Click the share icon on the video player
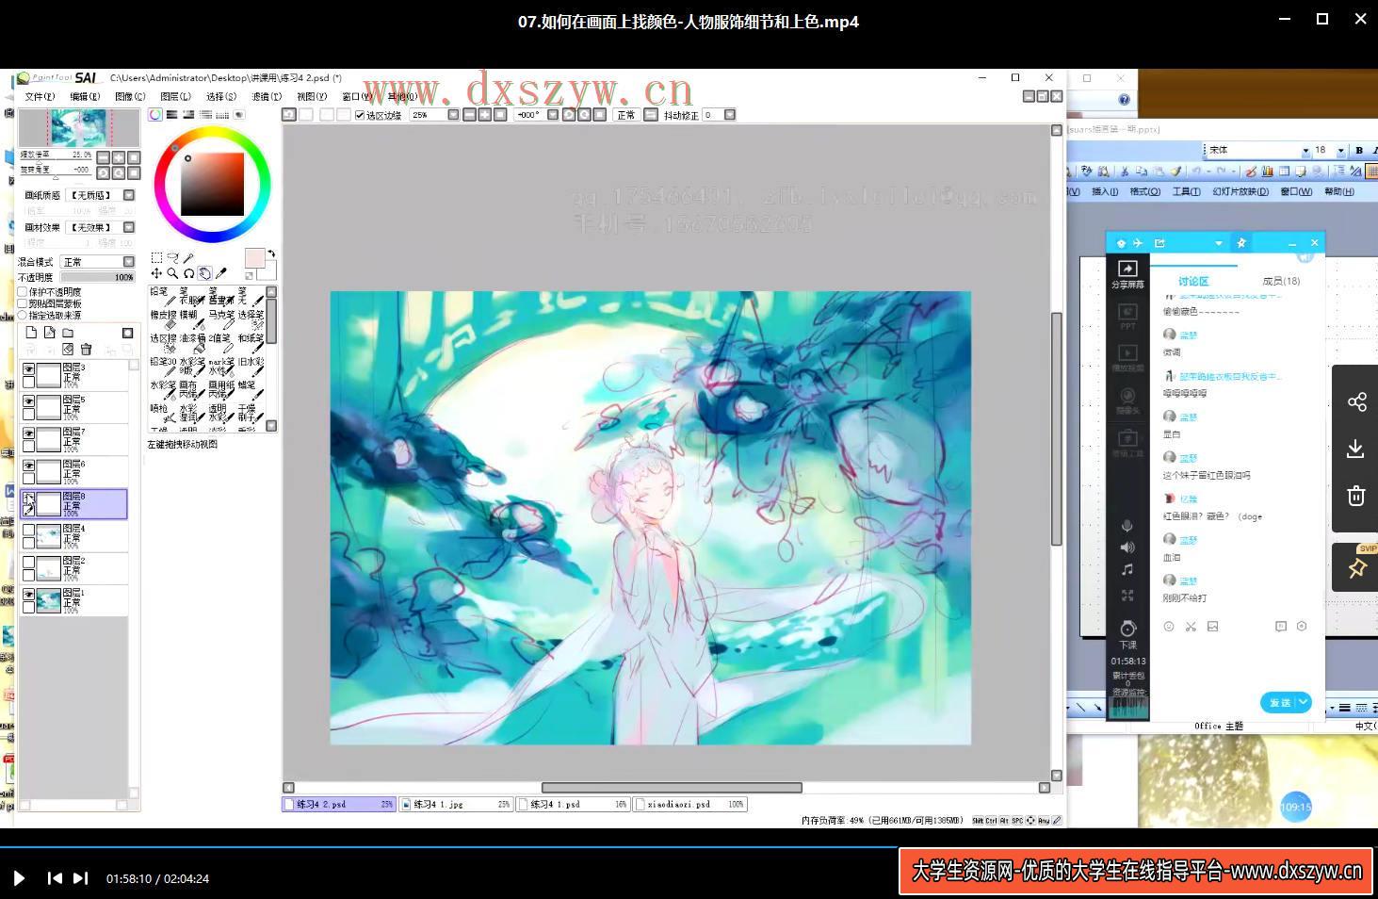1378x899 pixels. click(1356, 402)
